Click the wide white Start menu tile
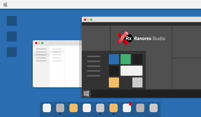 (x=132, y=71)
